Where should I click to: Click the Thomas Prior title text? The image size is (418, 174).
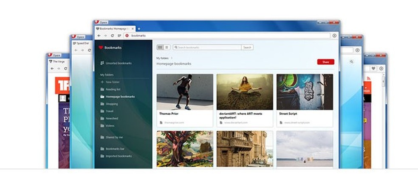pos(169,114)
